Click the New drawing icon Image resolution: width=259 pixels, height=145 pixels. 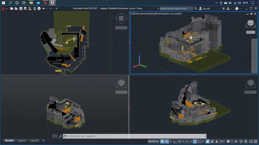11,8
